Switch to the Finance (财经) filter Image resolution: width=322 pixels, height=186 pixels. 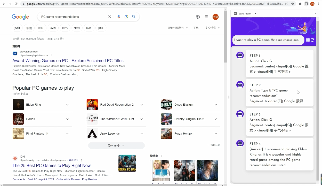(101, 28)
